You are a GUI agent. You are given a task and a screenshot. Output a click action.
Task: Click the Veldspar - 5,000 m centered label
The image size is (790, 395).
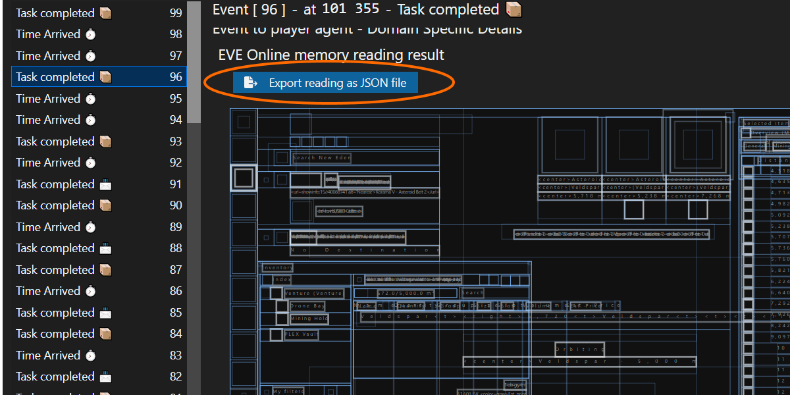(x=580, y=361)
